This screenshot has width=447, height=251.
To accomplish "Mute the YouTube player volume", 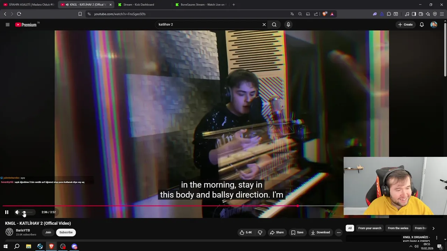I will point(17,212).
